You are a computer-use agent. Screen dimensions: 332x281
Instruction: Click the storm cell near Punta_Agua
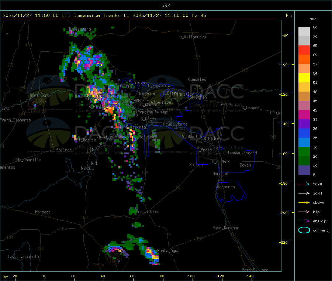pyautogui.click(x=153, y=256)
